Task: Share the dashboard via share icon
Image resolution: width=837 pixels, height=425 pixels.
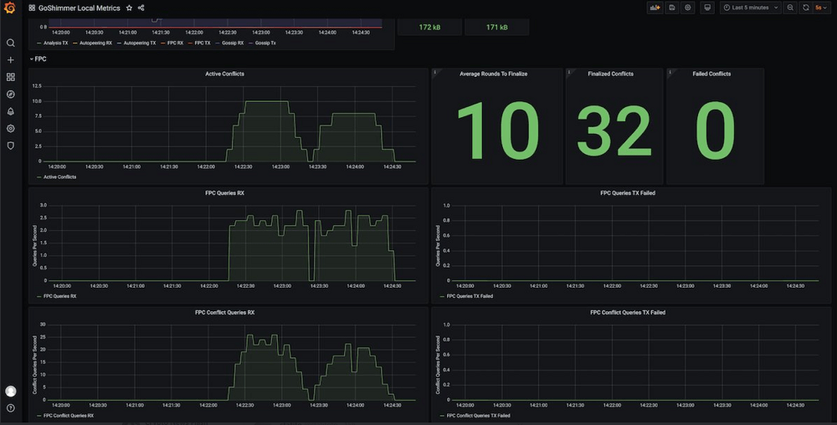Action: pyautogui.click(x=141, y=8)
